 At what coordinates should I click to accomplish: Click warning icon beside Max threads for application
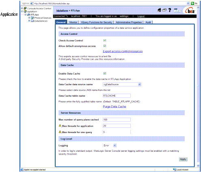pyautogui.click(x=60, y=126)
